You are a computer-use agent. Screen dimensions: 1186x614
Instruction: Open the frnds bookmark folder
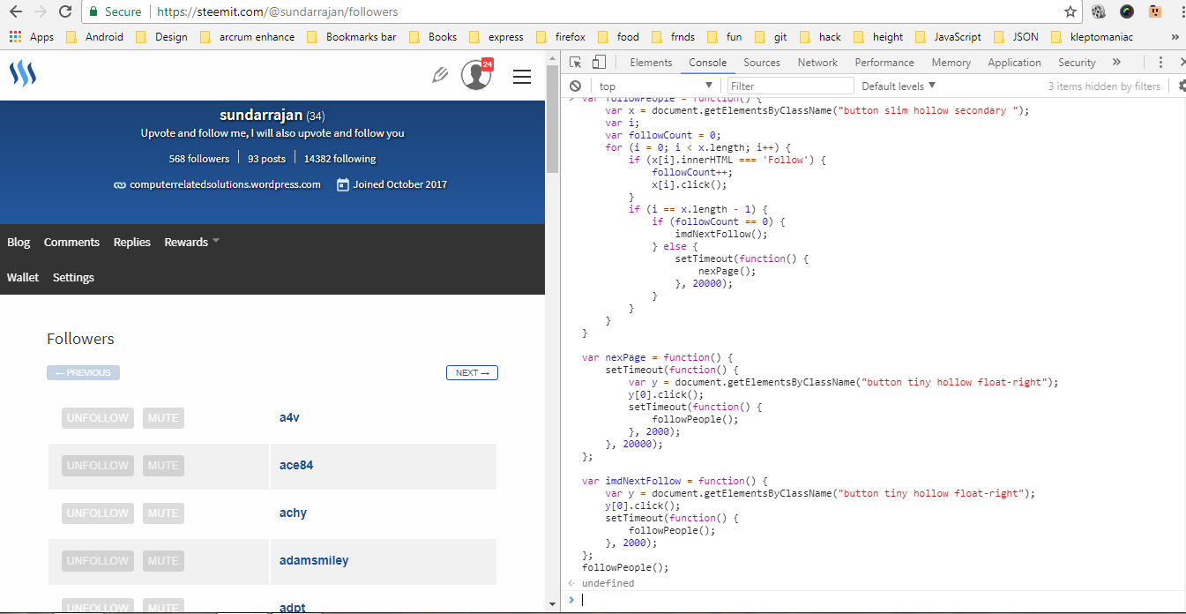coord(673,37)
